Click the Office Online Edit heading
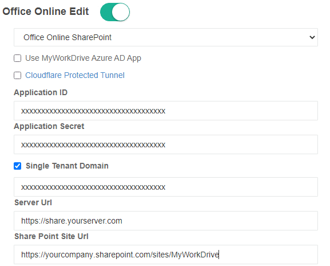 [x=46, y=11]
